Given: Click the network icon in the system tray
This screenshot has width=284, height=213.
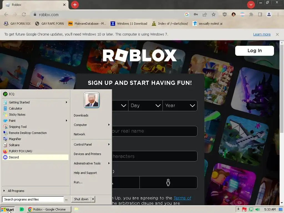Looking at the screenshot, I should pos(251,209).
